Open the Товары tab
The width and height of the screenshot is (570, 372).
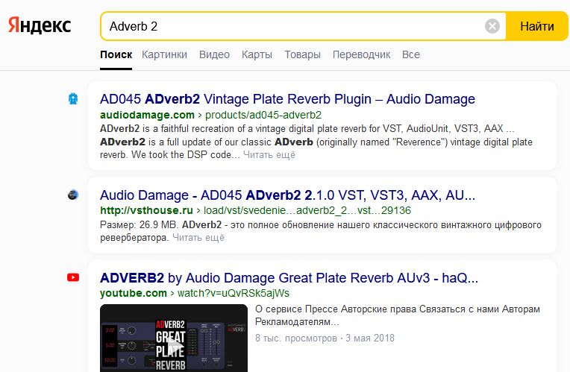(302, 54)
